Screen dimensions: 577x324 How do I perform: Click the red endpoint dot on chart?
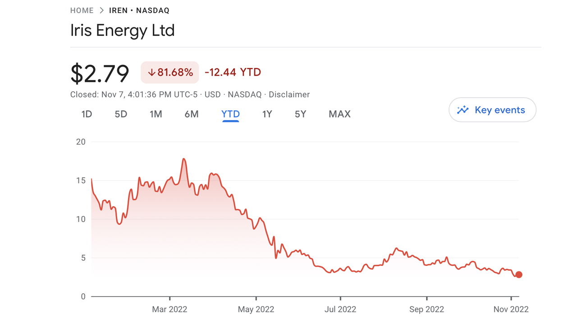click(519, 274)
